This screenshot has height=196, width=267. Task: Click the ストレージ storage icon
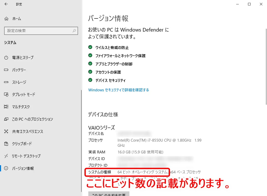[6, 82]
